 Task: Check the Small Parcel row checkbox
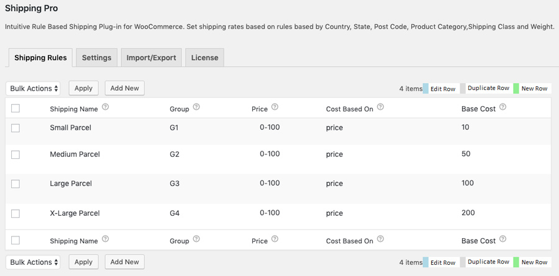16,128
